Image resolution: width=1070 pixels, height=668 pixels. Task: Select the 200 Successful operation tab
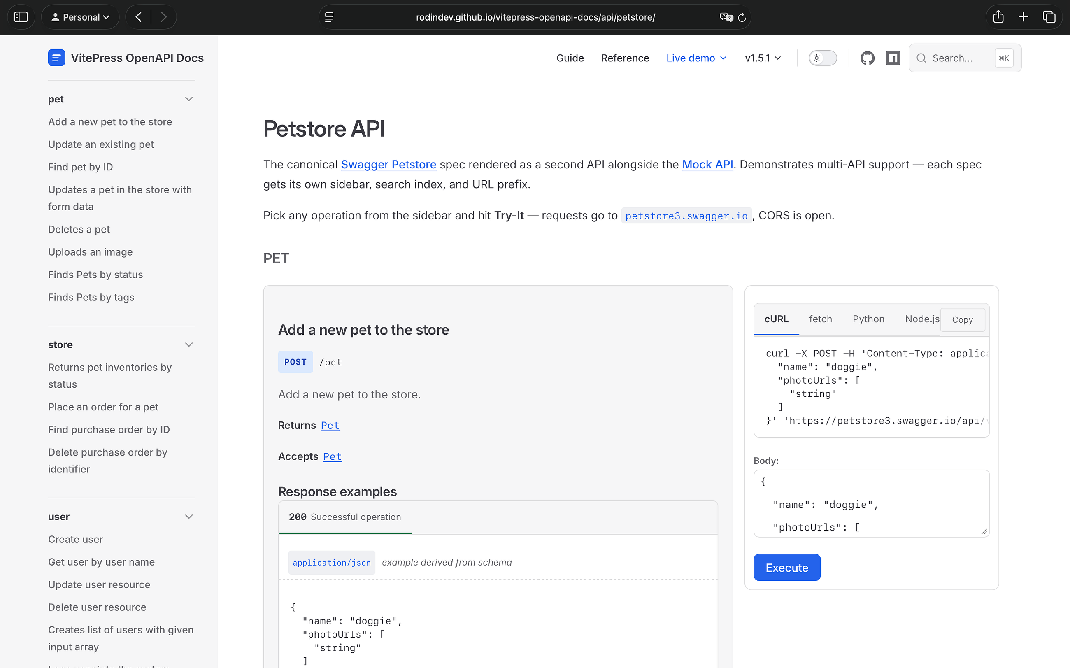point(344,517)
